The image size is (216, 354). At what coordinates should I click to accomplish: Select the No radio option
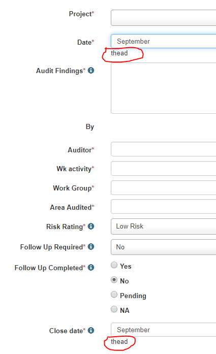(x=114, y=280)
